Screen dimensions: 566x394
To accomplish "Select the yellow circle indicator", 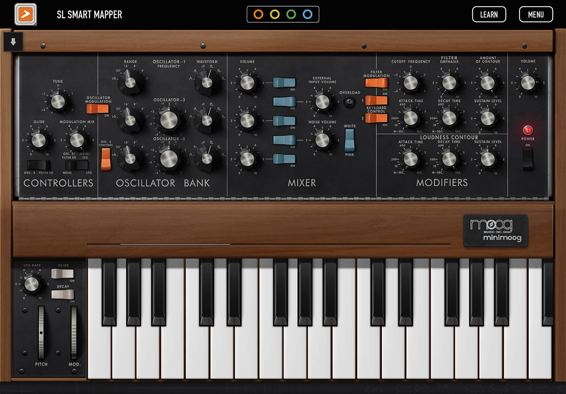I will tap(275, 15).
